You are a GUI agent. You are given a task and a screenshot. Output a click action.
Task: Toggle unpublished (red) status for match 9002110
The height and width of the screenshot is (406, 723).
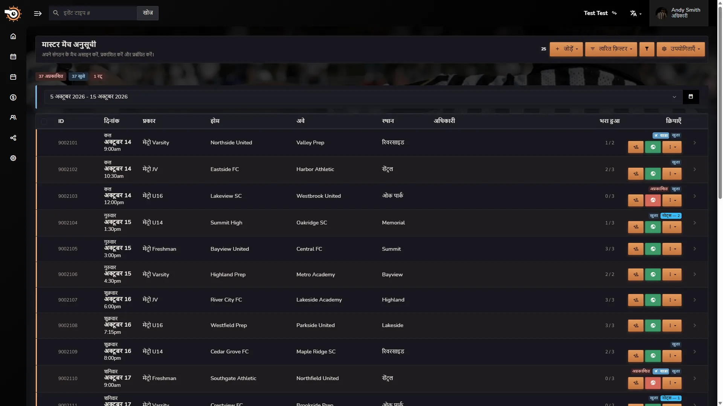(x=653, y=383)
